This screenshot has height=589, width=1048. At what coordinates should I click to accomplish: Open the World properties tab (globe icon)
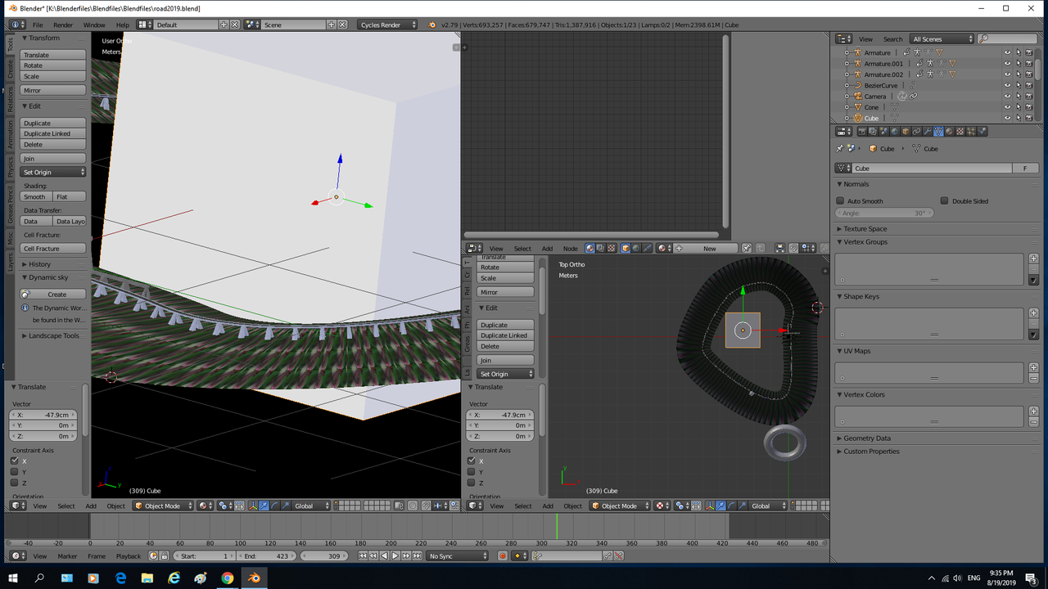[x=895, y=131]
